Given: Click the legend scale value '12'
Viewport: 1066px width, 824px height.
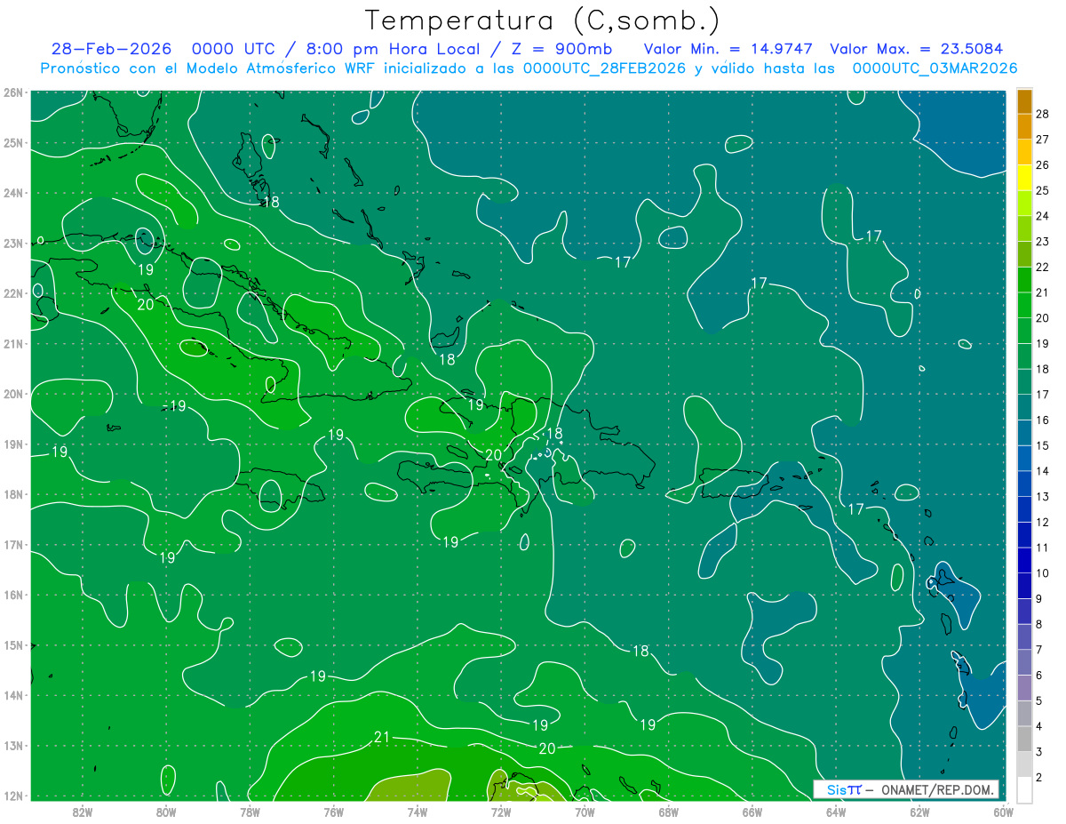Looking at the screenshot, I should tap(1043, 523).
